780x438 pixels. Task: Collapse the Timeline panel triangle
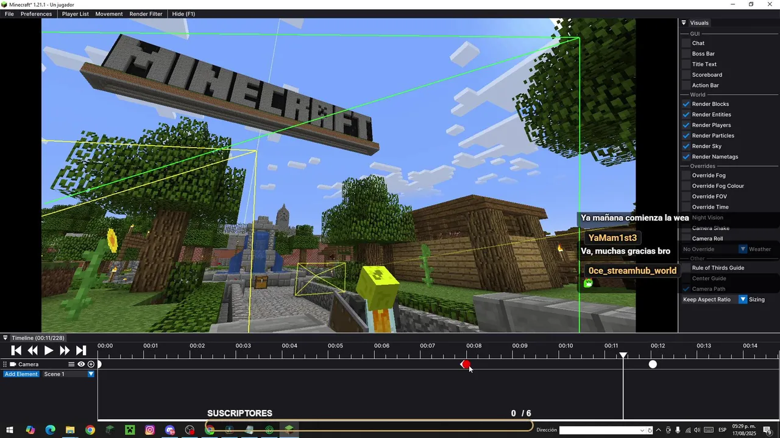pyautogui.click(x=5, y=338)
